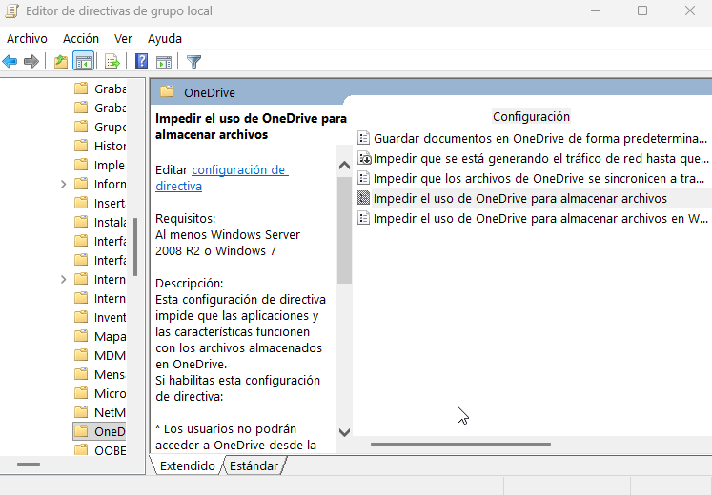Switch to the Estándar tab
This screenshot has height=495, width=712.
[x=254, y=466]
